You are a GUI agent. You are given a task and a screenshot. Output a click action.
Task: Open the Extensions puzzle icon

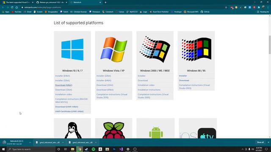click(x=259, y=8)
